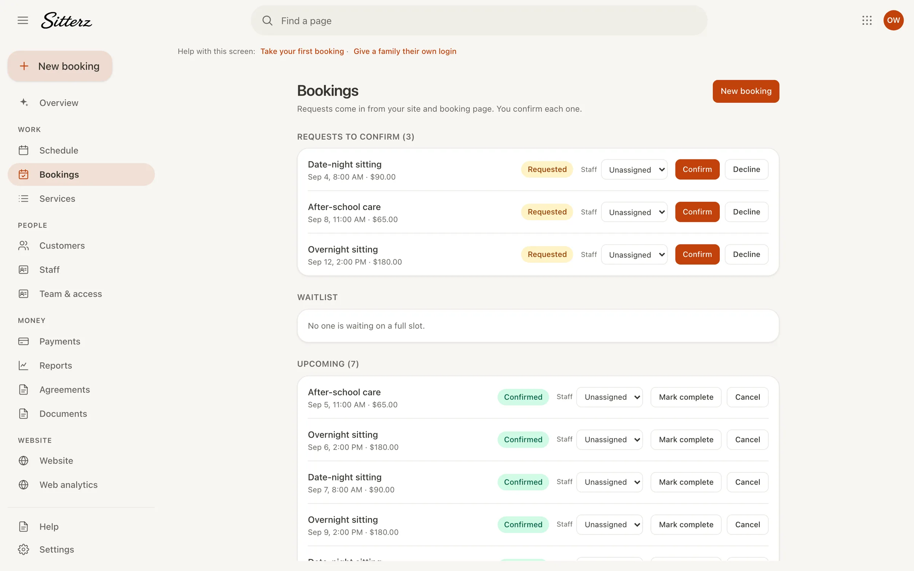
Task: Open the Services page label
Action: (x=57, y=199)
